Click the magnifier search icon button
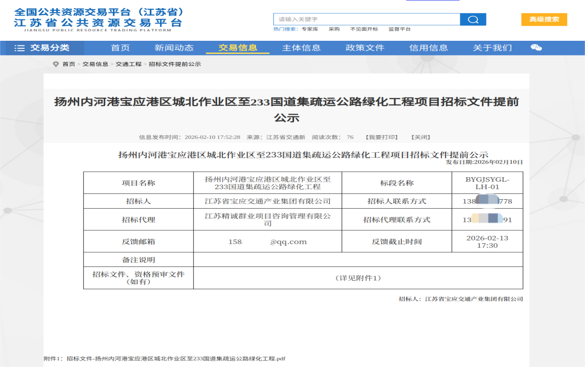Image resolution: width=585 pixels, height=367 pixels. pyautogui.click(x=473, y=19)
